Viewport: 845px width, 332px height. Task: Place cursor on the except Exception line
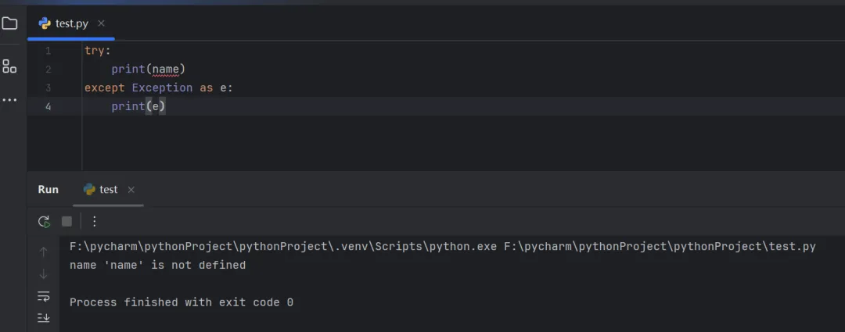click(158, 87)
